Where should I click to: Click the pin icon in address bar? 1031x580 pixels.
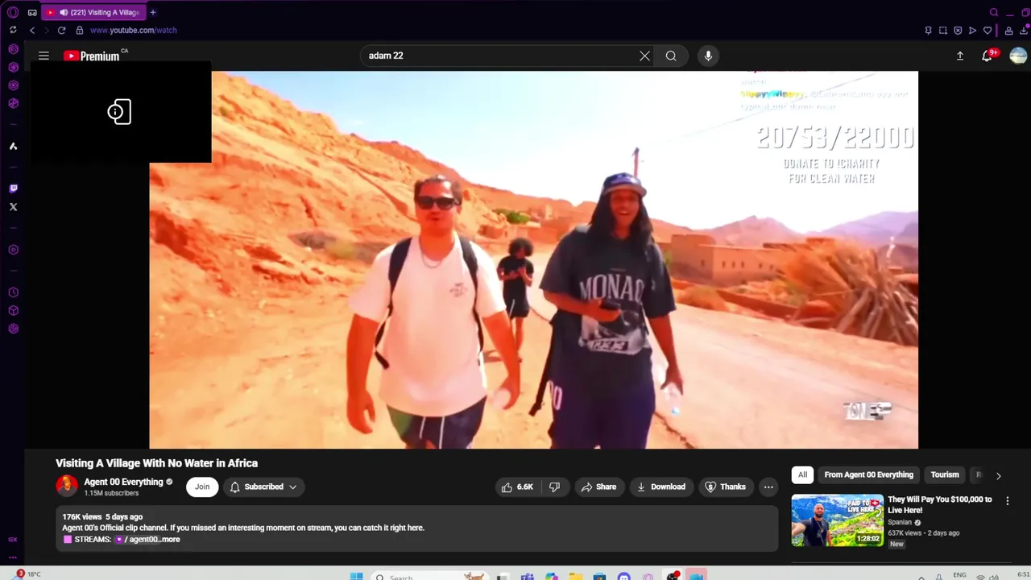pos(928,31)
